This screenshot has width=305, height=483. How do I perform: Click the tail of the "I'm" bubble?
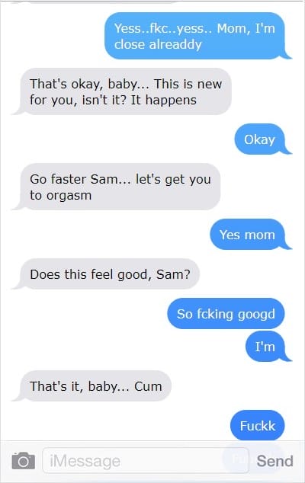point(287,357)
